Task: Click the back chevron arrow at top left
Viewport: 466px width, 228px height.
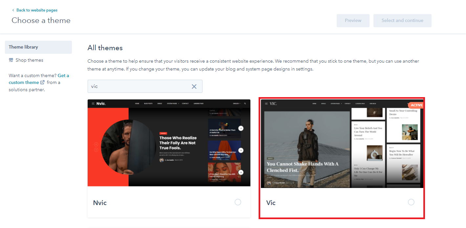Action: [13, 10]
